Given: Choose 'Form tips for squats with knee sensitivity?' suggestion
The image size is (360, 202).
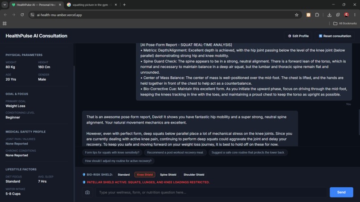Looking at the screenshot, I should [112, 153].
